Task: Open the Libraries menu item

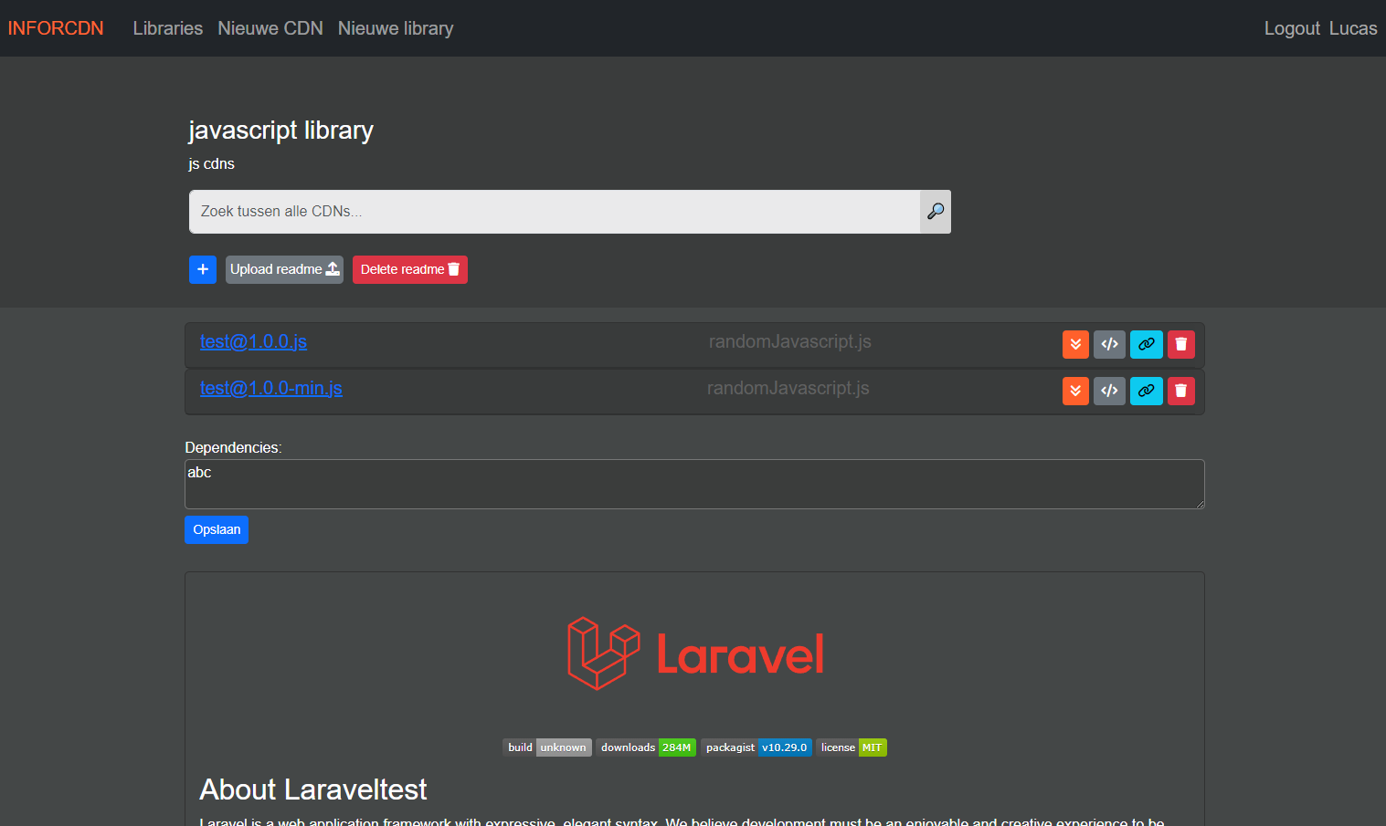Action: 168,28
